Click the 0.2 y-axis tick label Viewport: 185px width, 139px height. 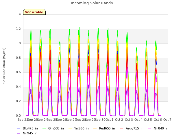pos(18,101)
